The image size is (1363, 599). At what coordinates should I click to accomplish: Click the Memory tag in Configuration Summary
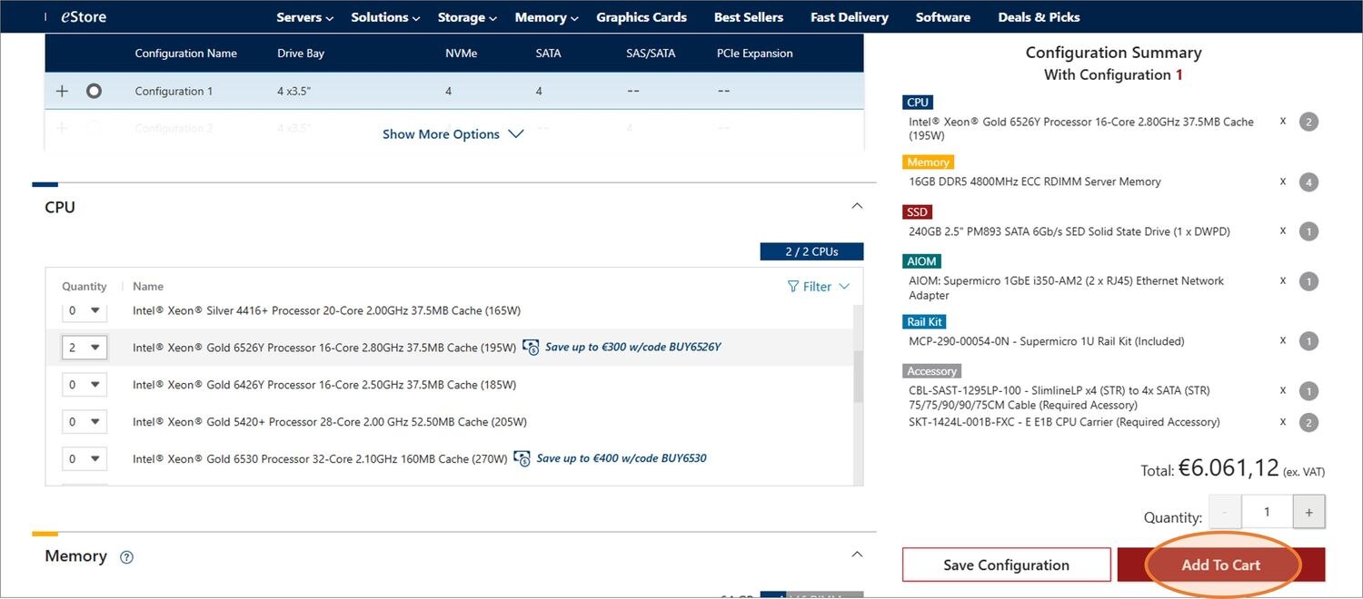(x=928, y=162)
